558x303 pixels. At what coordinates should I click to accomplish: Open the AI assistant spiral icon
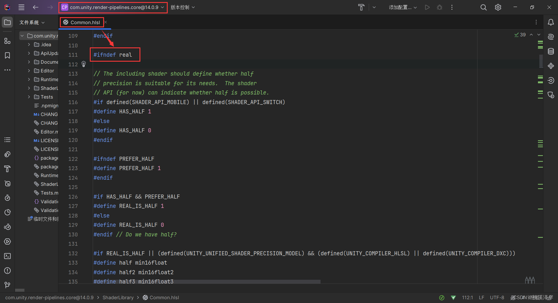pyautogui.click(x=551, y=37)
